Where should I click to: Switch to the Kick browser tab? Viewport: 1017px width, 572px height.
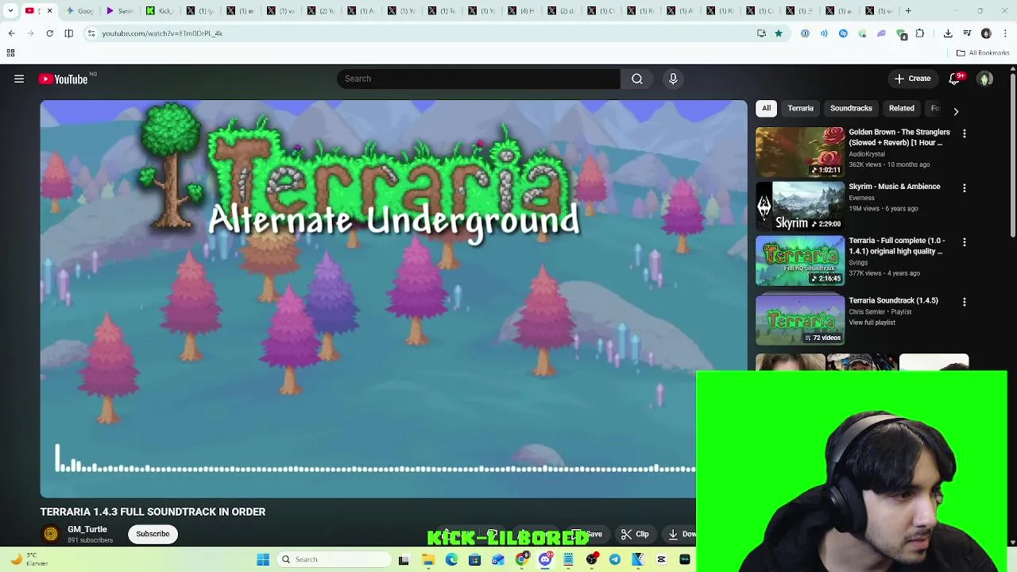[x=160, y=11]
